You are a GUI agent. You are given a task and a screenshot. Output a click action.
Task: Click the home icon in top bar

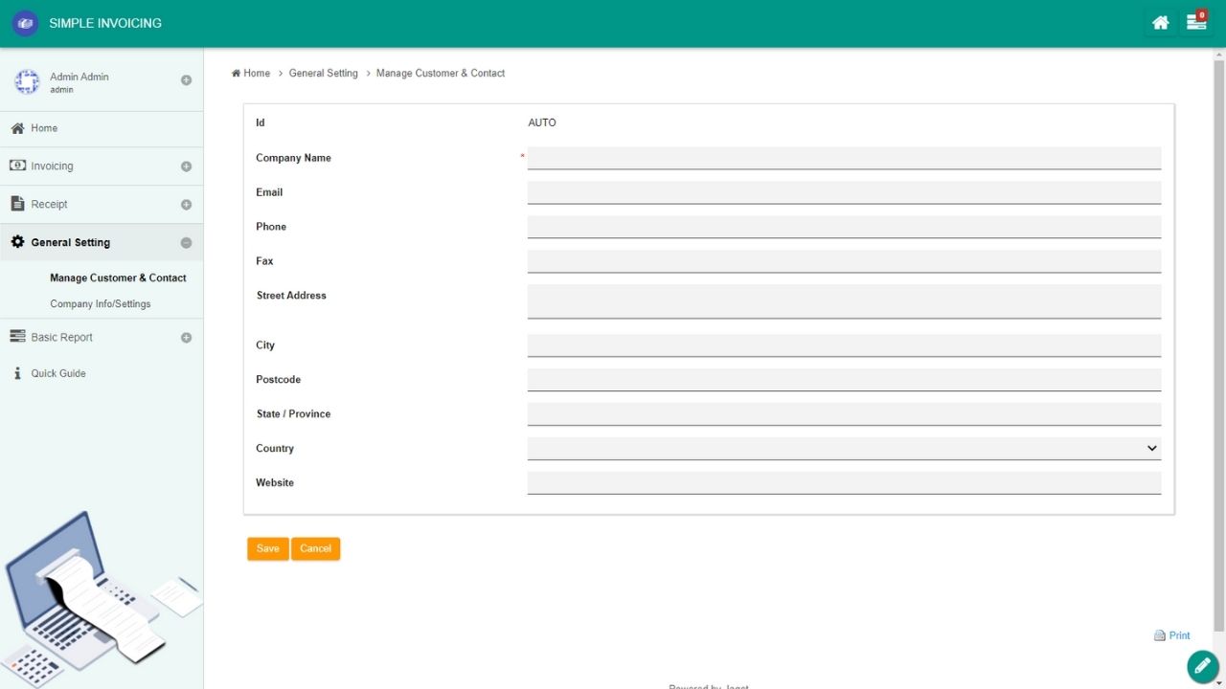click(1160, 23)
